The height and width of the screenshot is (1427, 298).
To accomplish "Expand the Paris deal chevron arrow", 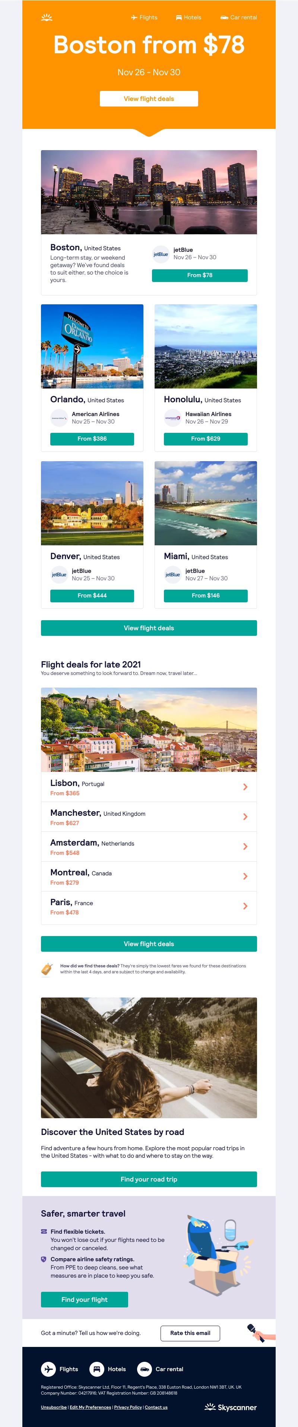I will 245,906.
